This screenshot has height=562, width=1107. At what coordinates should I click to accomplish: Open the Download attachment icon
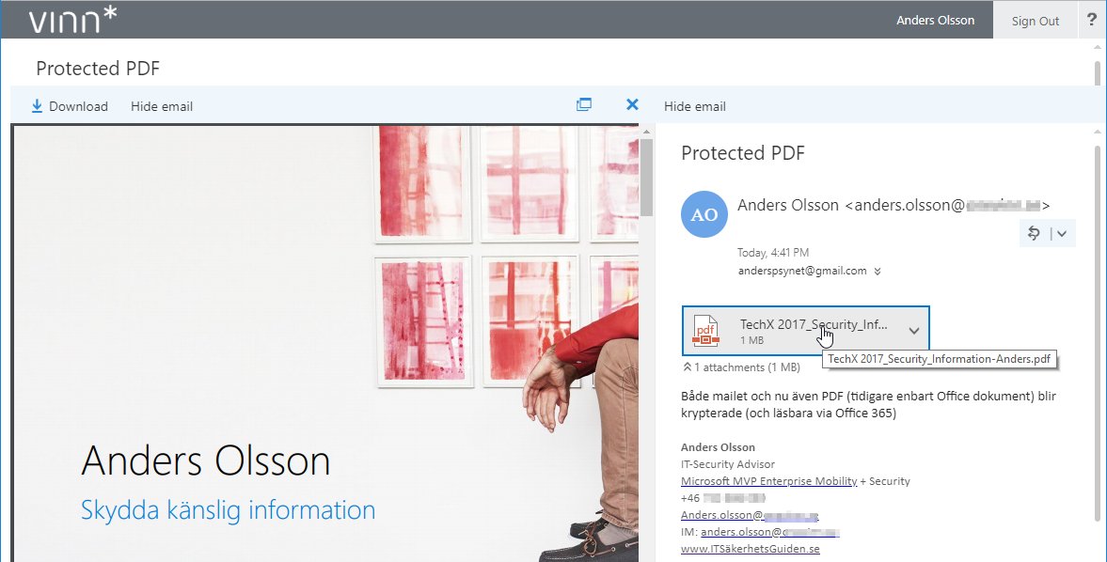(38, 105)
